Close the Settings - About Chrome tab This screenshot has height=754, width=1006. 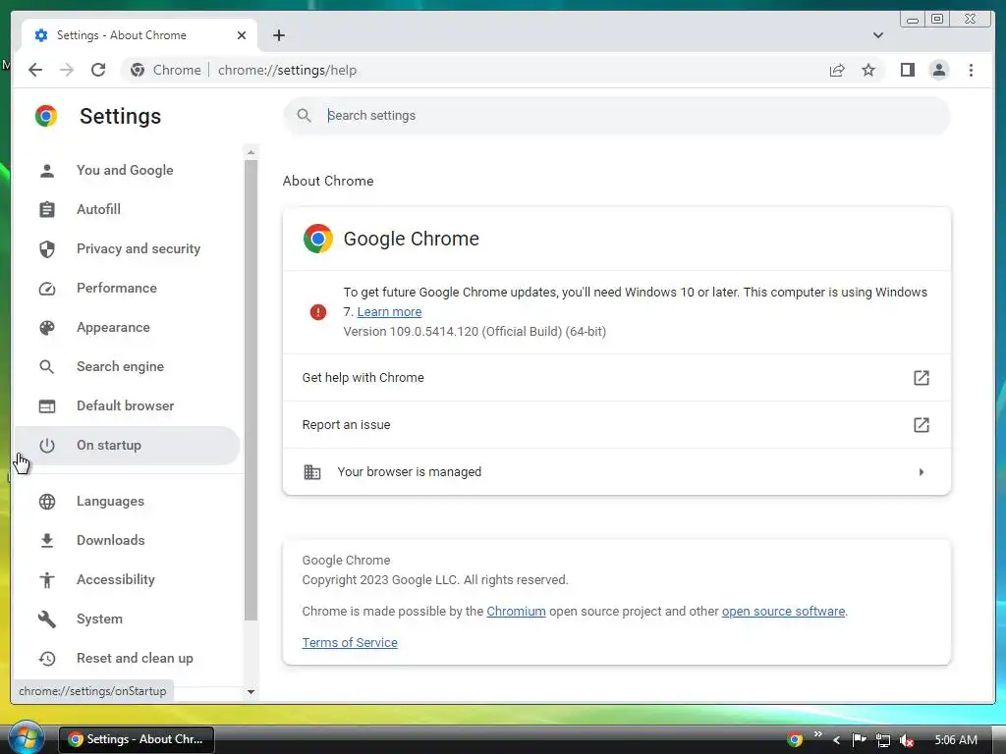click(x=242, y=35)
